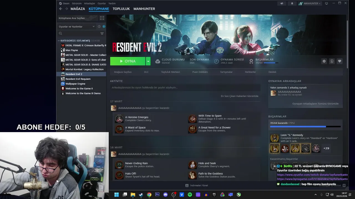Open advanced library filter icon

click(x=102, y=33)
